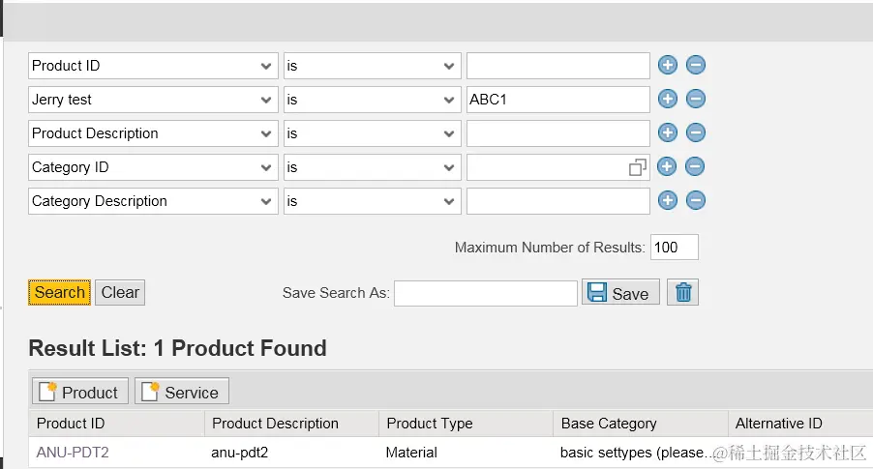Open the Product Description criterion dropdown
This screenshot has width=873, height=469.
[x=153, y=133]
